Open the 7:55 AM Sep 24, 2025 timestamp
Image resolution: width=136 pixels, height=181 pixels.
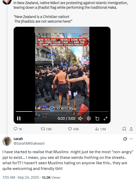point(21,177)
